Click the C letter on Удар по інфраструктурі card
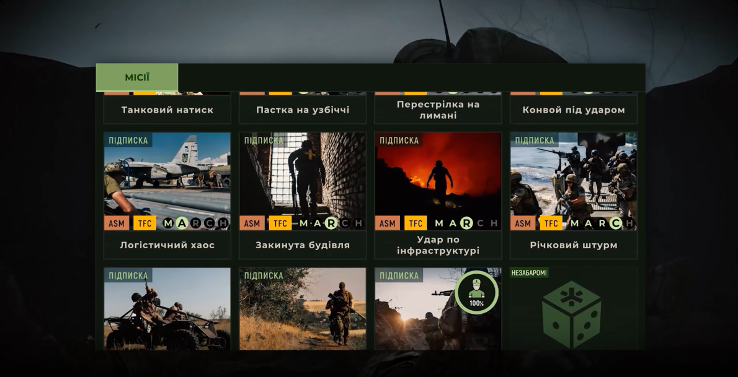The image size is (738, 377). [481, 223]
